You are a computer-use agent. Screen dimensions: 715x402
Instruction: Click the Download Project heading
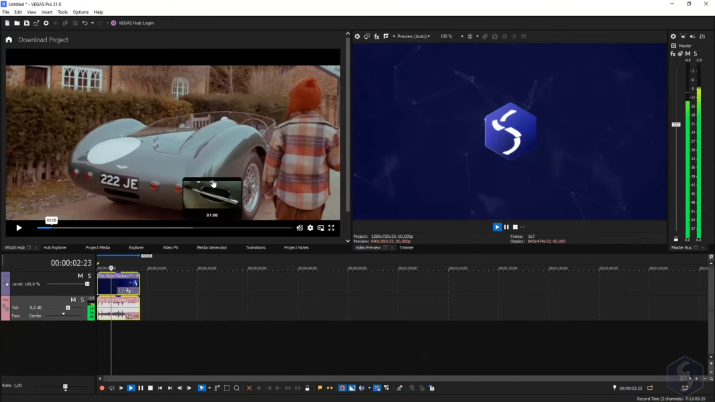pyautogui.click(x=44, y=40)
